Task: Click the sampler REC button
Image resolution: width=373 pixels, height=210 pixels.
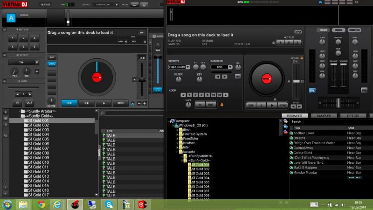Action: (238, 76)
